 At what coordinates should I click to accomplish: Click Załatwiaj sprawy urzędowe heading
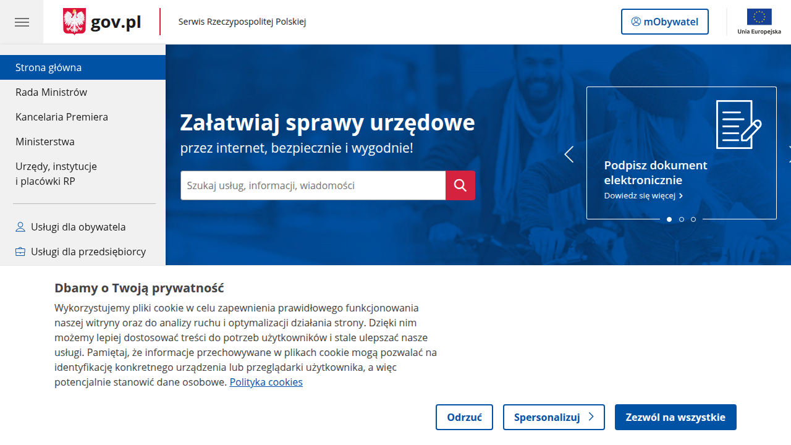click(328, 122)
